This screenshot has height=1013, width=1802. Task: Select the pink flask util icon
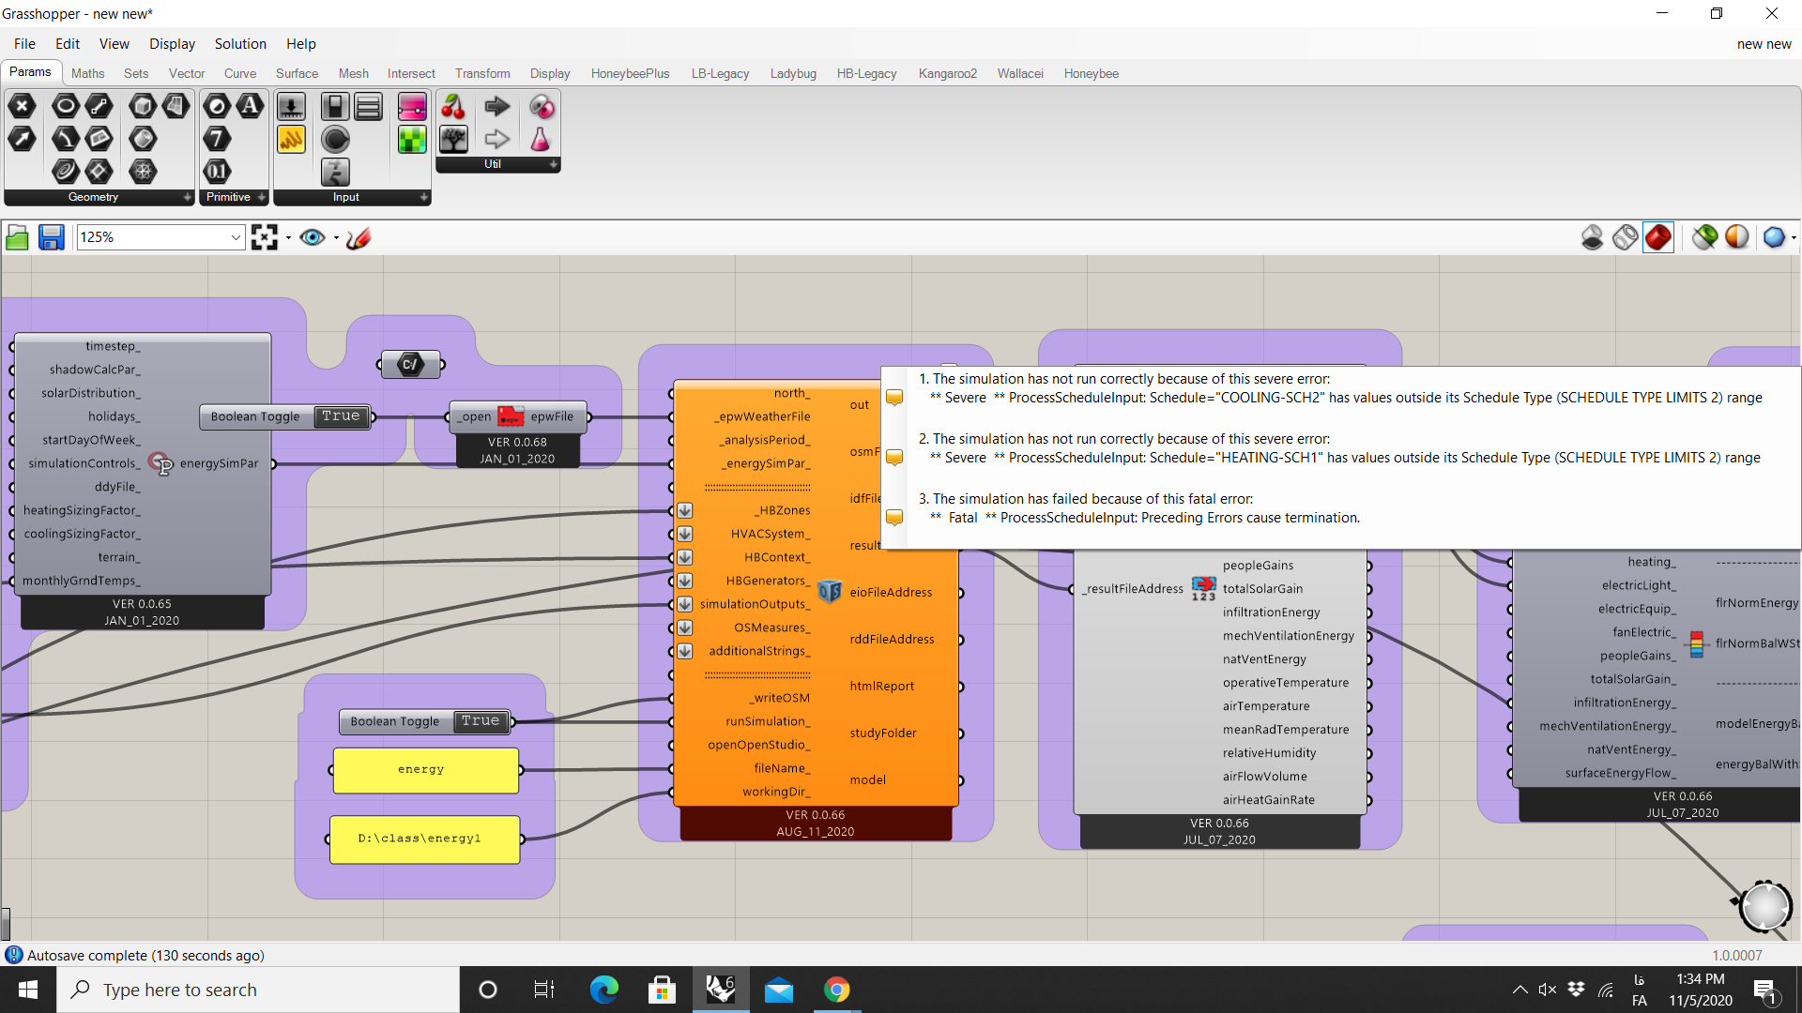tap(541, 139)
